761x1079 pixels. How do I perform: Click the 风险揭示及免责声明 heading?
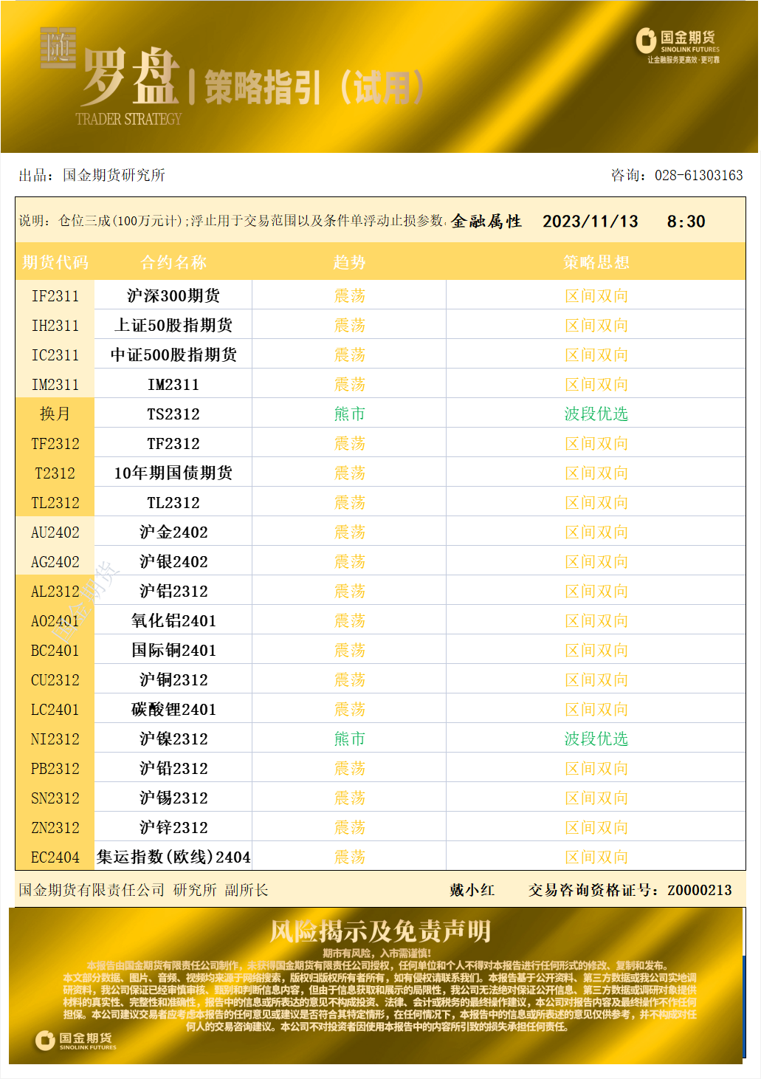(380, 931)
